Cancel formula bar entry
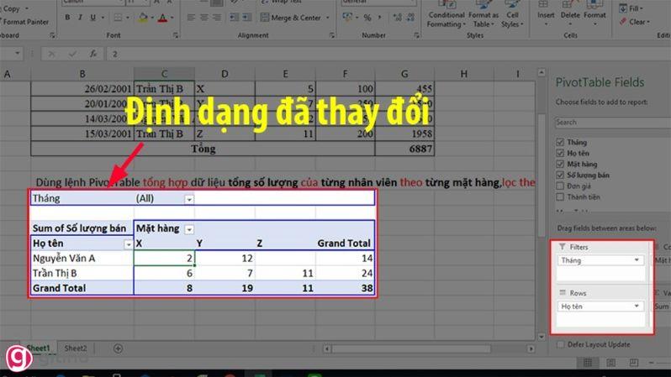This screenshot has width=671, height=377. 51,54
